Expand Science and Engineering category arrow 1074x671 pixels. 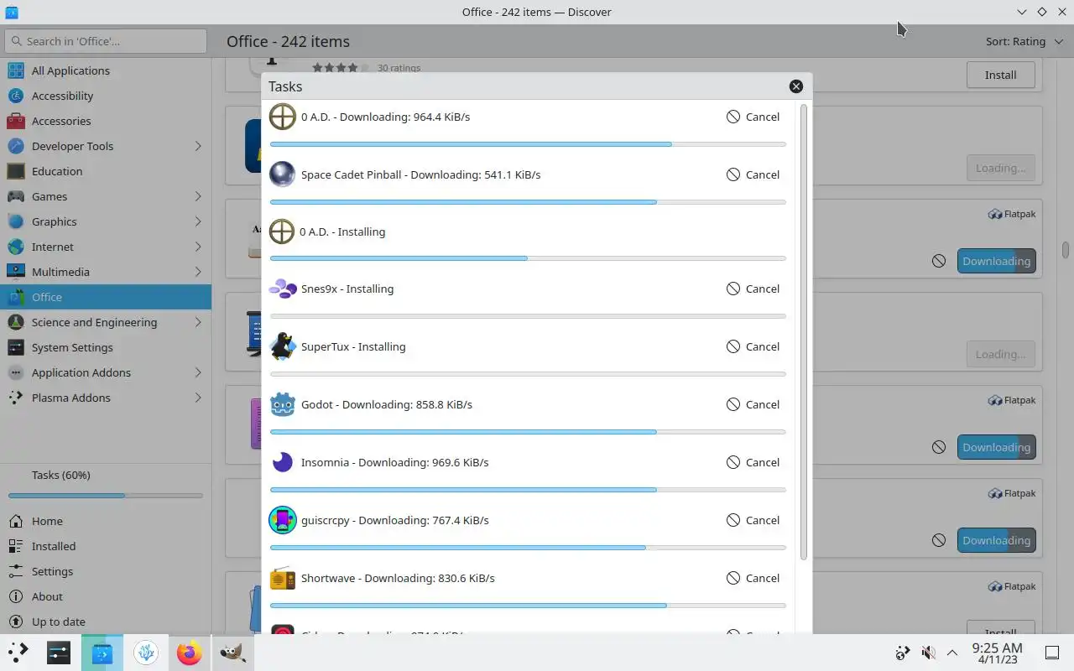click(x=198, y=322)
